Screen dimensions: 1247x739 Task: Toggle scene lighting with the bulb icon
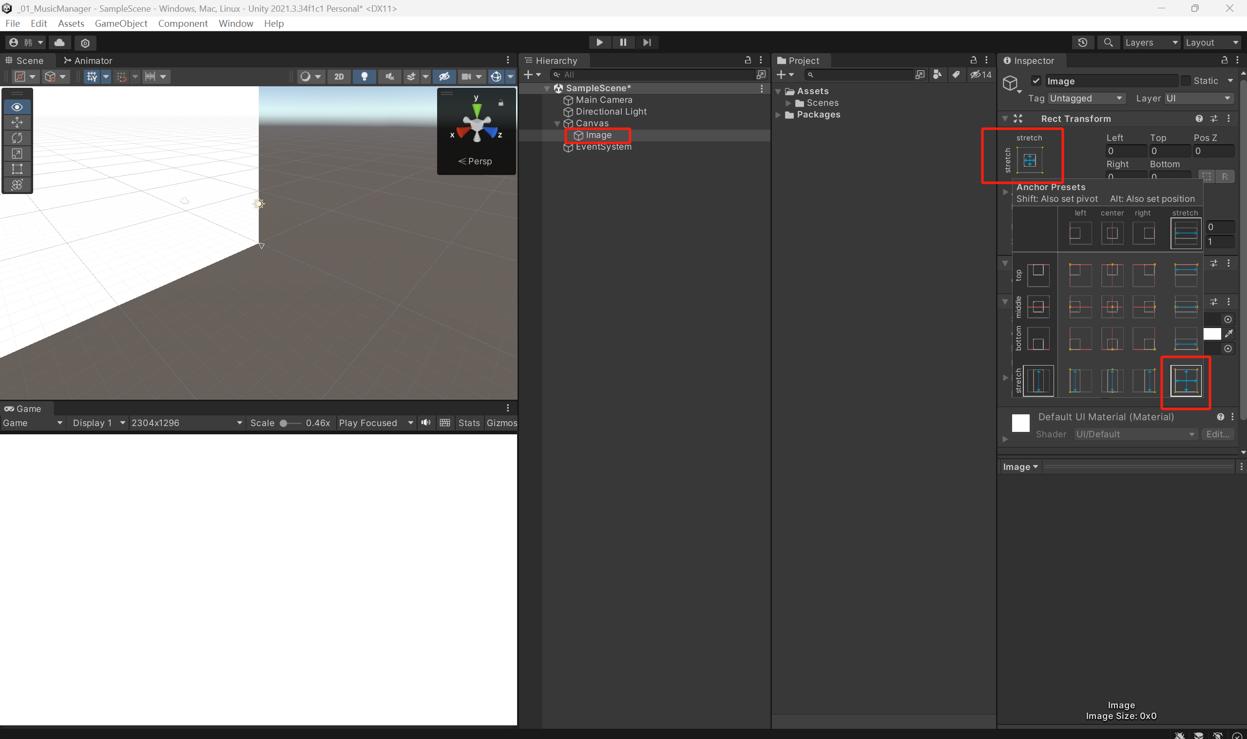(x=365, y=76)
